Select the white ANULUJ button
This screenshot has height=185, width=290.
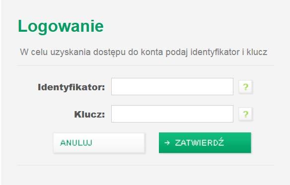(x=99, y=143)
